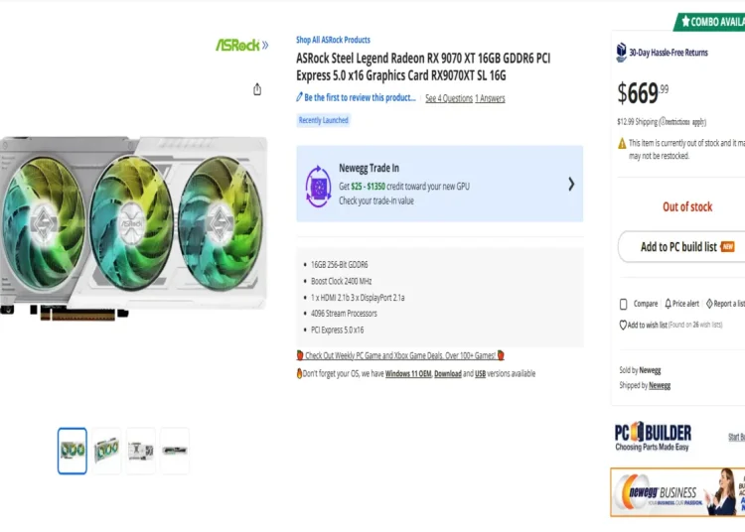Click the Add to PC build list button
This screenshot has height=532, width=745.
click(x=681, y=247)
